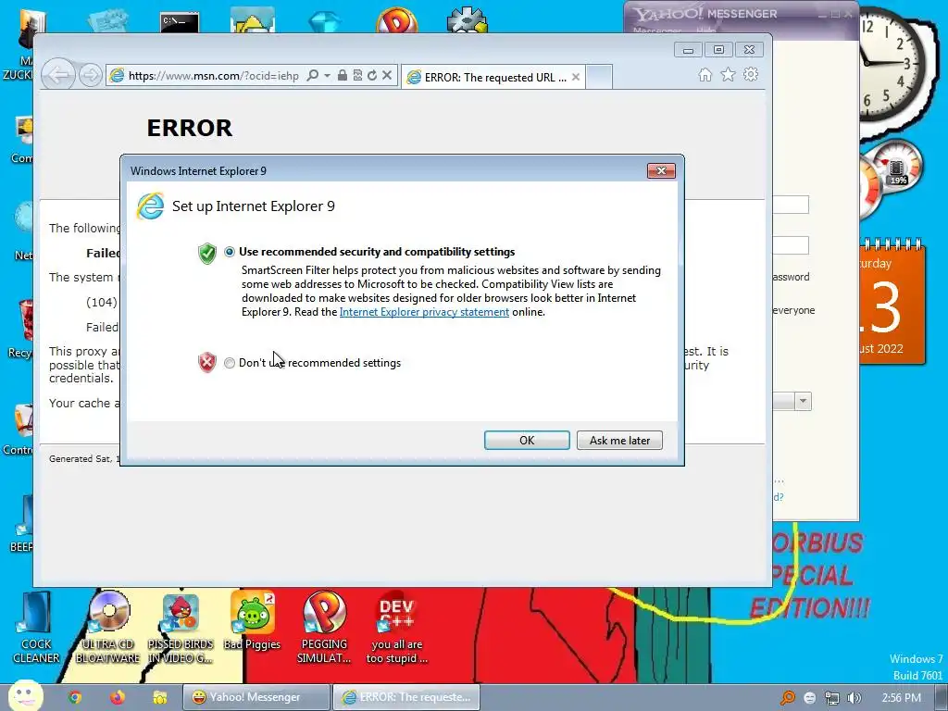Expand the Yahoo Messenger status dropdown arrow
The image size is (948, 711).
(x=803, y=401)
